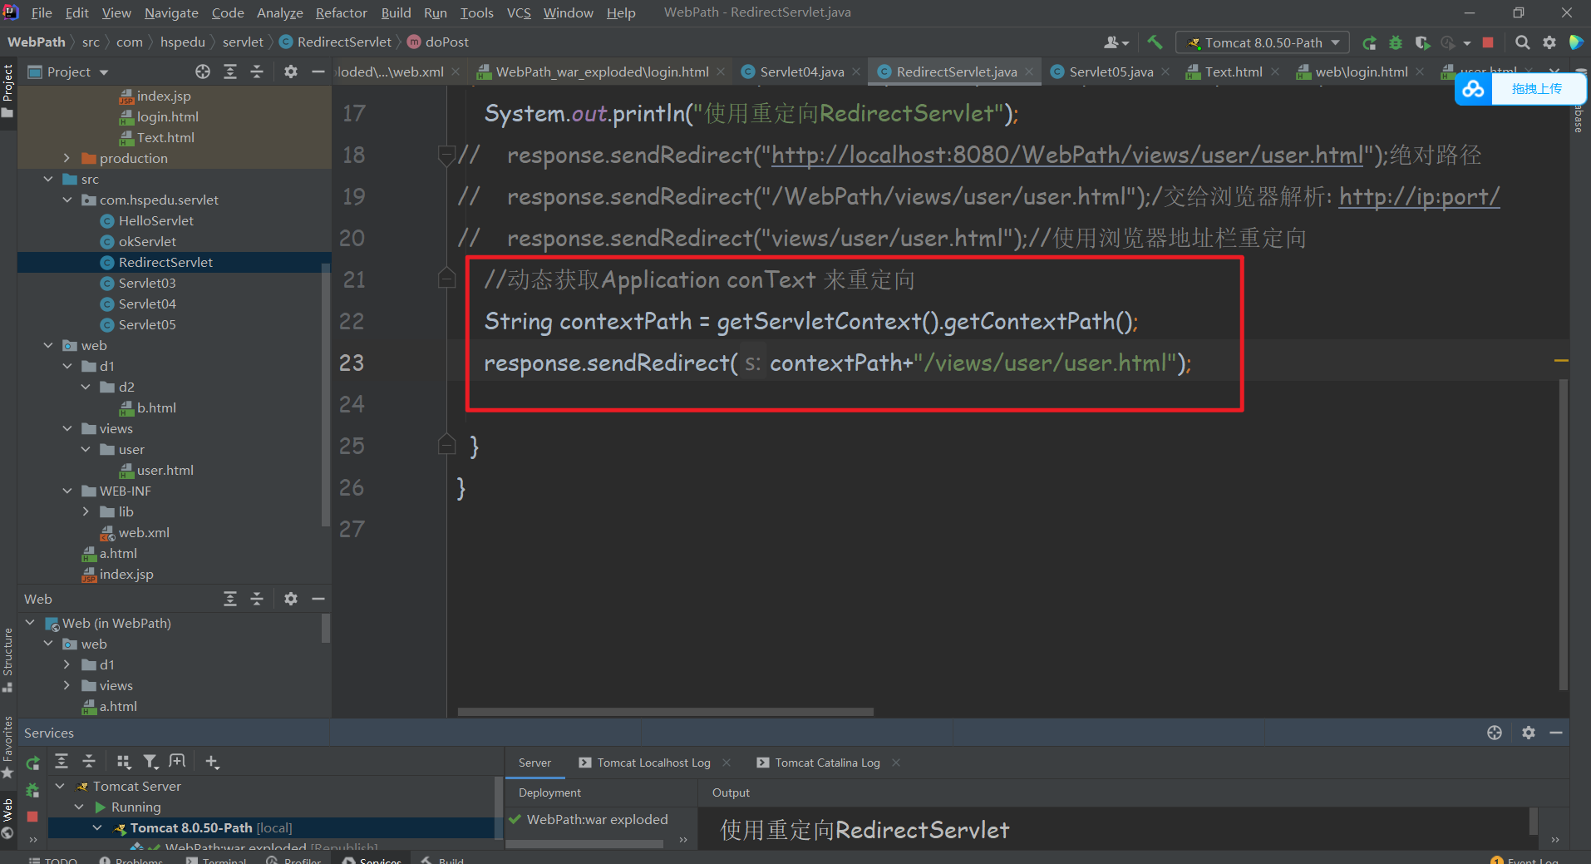The width and height of the screenshot is (1591, 864).
Task: Collapse WEB-INF folder
Action: click(66, 491)
